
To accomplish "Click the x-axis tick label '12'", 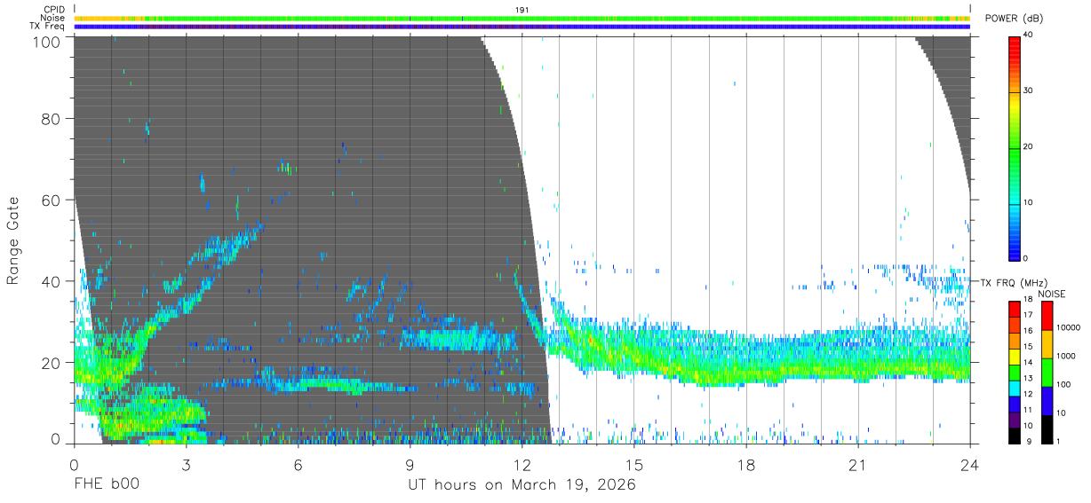I will tap(522, 465).
